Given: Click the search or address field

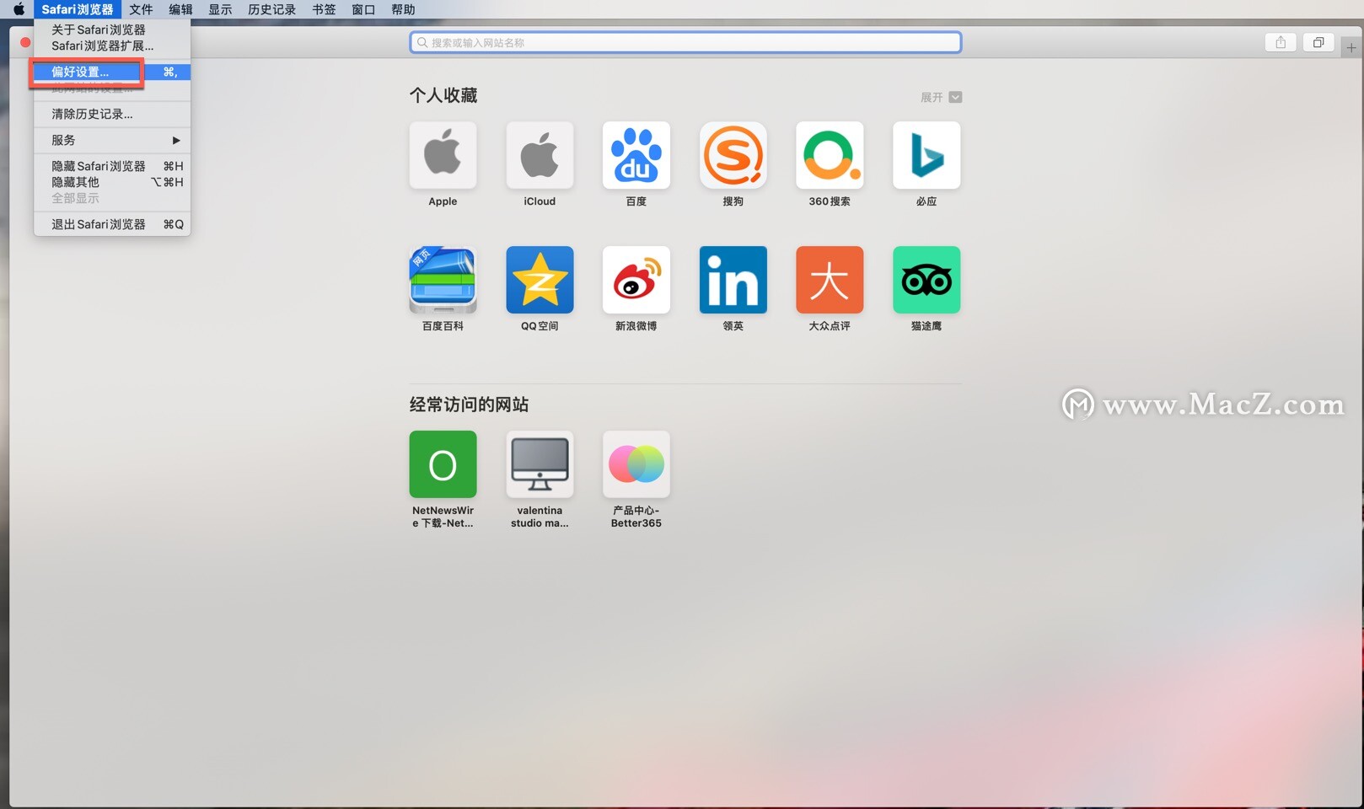Looking at the screenshot, I should click(x=685, y=42).
